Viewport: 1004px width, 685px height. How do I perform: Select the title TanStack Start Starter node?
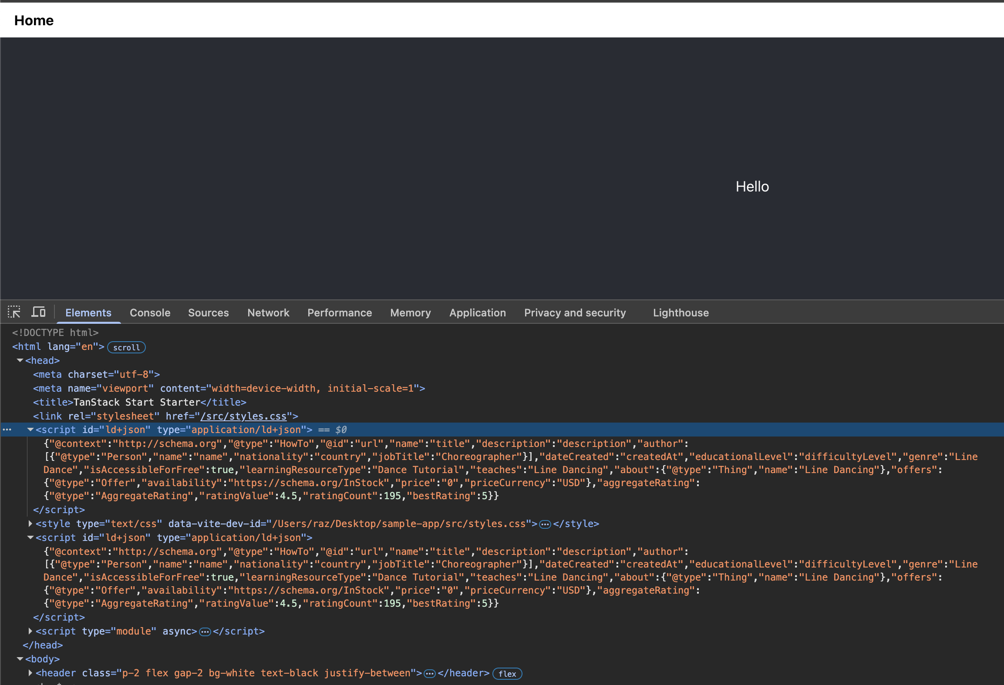[x=140, y=402]
